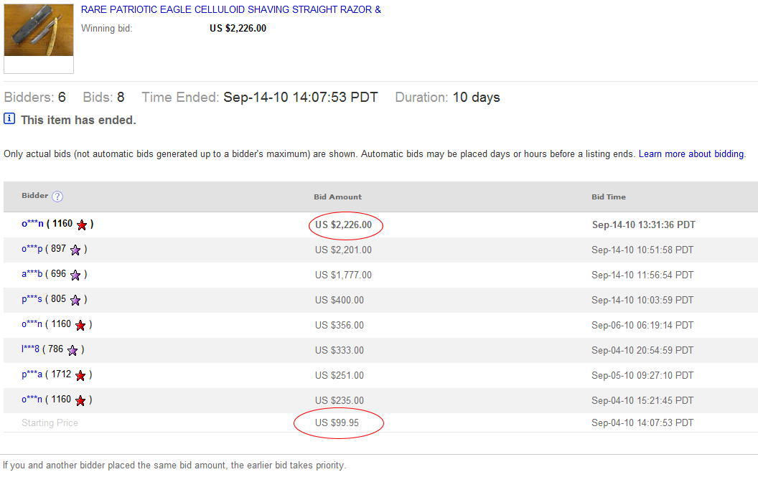Viewport: 758px width, 477px height.
Task: Open bidder p***a's profile link
Action: click(32, 374)
